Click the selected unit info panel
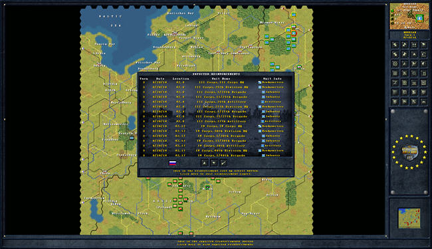The image size is (432, 249). [x=409, y=16]
